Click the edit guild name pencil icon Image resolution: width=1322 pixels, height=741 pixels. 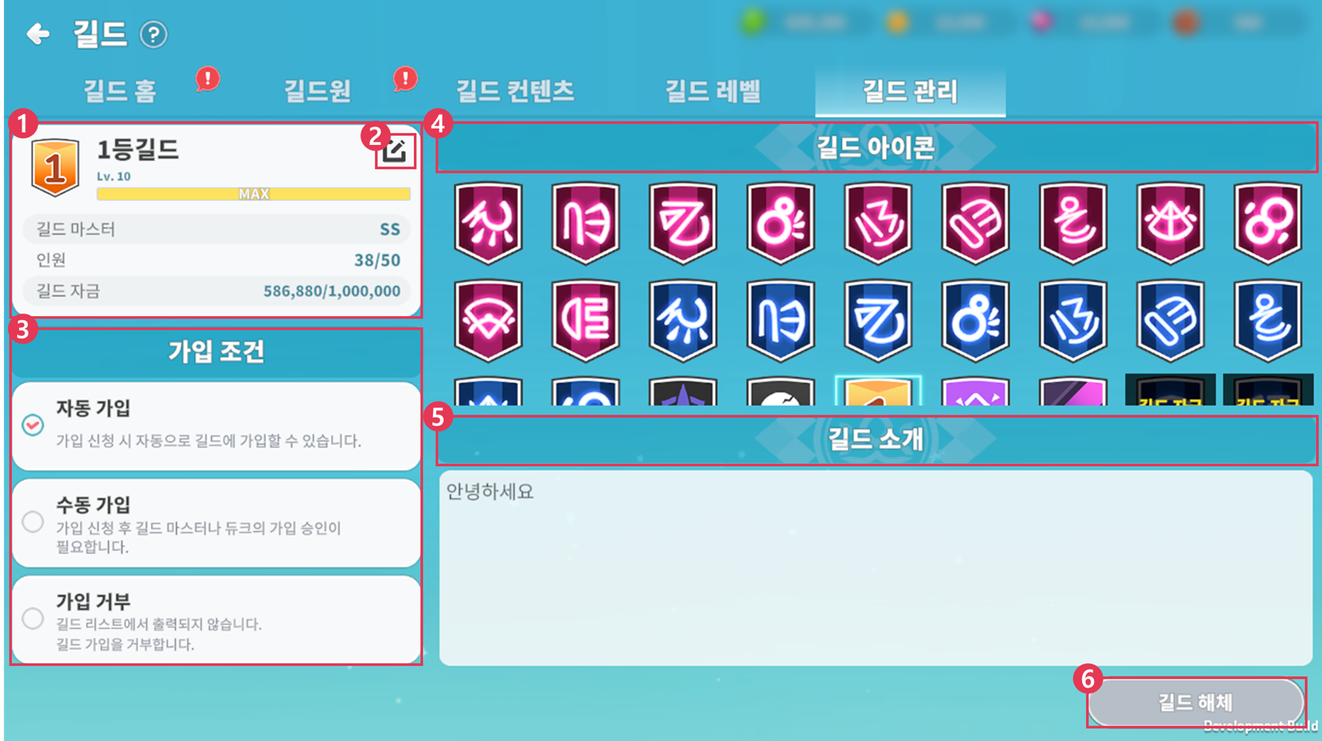(395, 151)
